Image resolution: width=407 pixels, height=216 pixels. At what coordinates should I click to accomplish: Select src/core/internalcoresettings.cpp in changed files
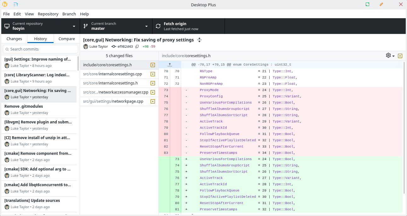pyautogui.click(x=112, y=74)
